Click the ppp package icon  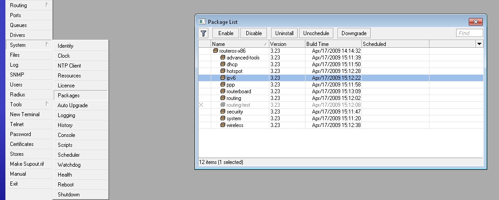tap(223, 85)
